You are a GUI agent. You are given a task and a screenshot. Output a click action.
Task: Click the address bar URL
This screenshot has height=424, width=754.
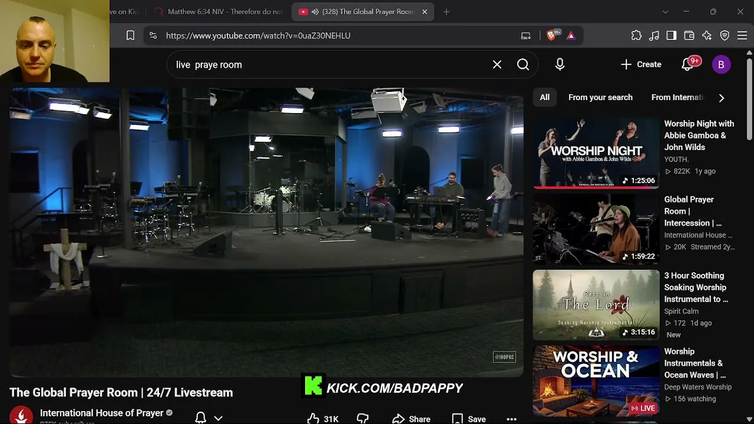258,35
